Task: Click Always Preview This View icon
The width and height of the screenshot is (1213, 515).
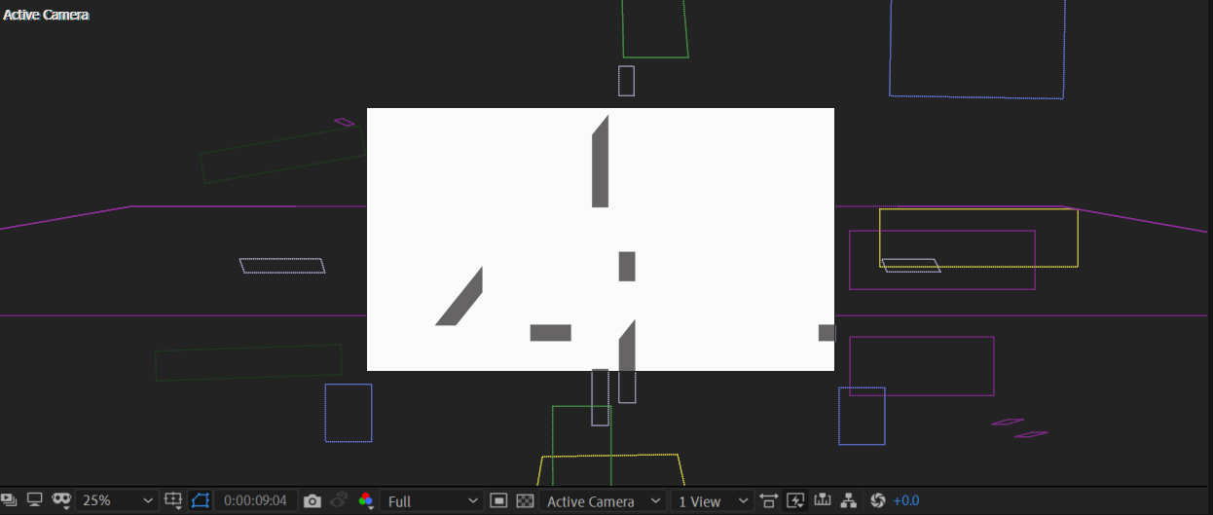Action: tap(8, 500)
